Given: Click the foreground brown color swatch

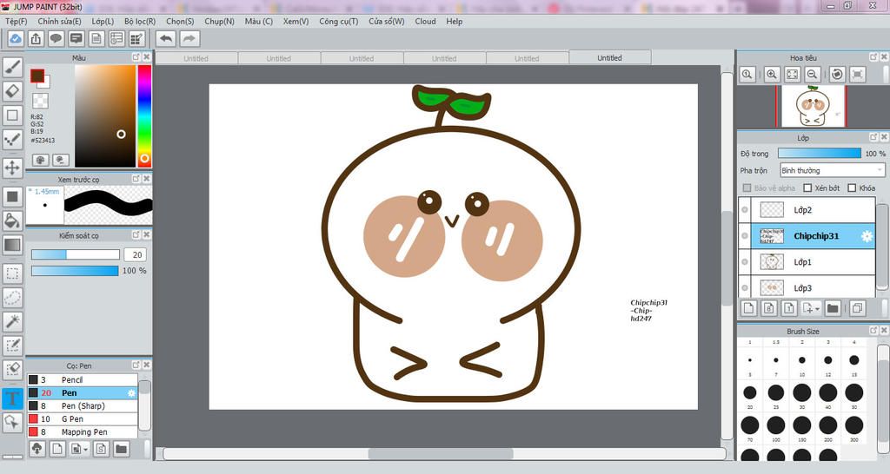Looking at the screenshot, I should 37,76.
